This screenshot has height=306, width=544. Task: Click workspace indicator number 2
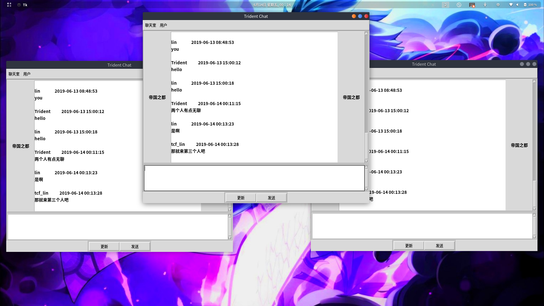click(x=445, y=5)
